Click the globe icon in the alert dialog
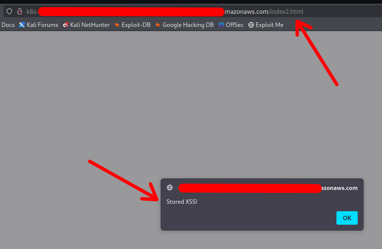The height and width of the screenshot is (249, 382). point(170,188)
